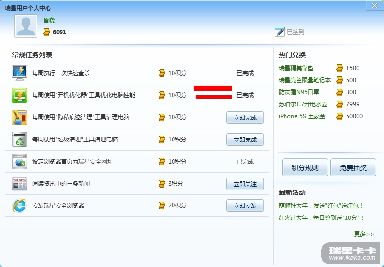Click the 已签到 sign-in status text
The image size is (384, 267).
(x=296, y=32)
